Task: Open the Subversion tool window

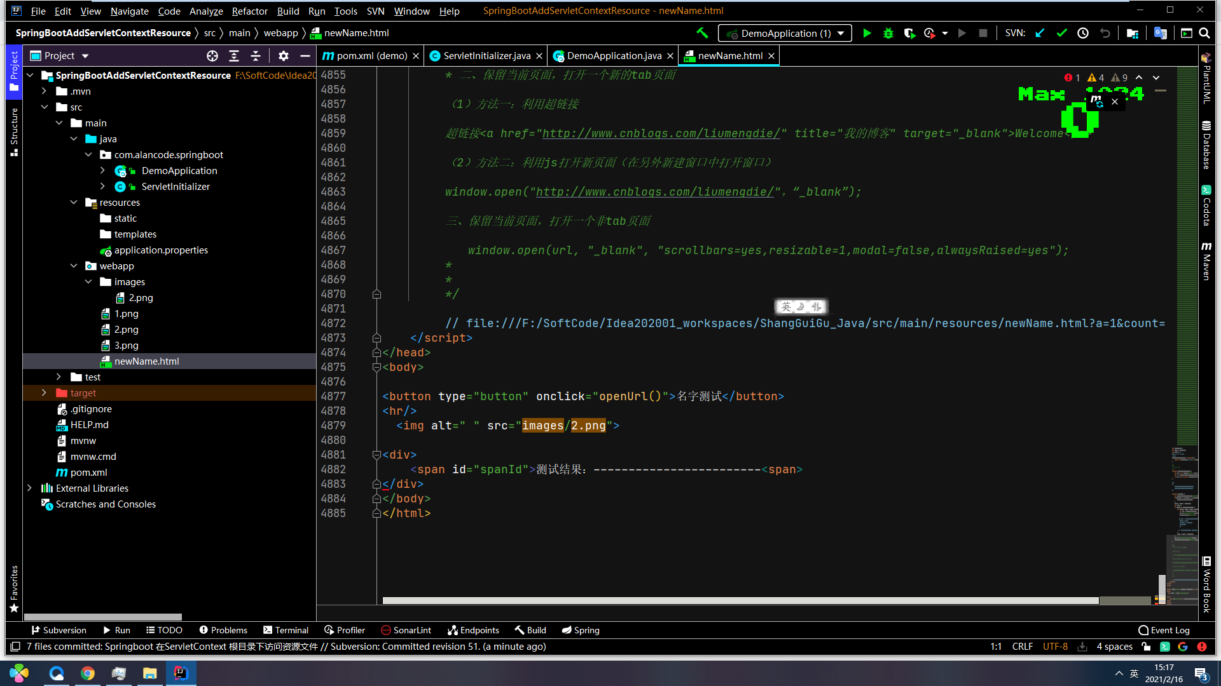Action: point(59,630)
